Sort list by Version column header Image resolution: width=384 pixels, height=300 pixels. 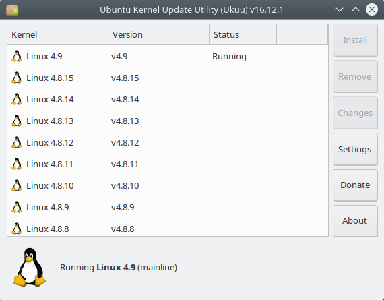coord(158,34)
